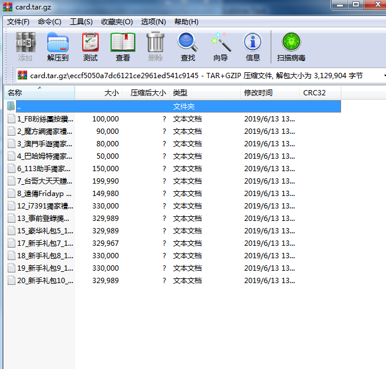386x369 pixels.
Task: Click the parent folder '..' icon
Action: tap(11, 106)
